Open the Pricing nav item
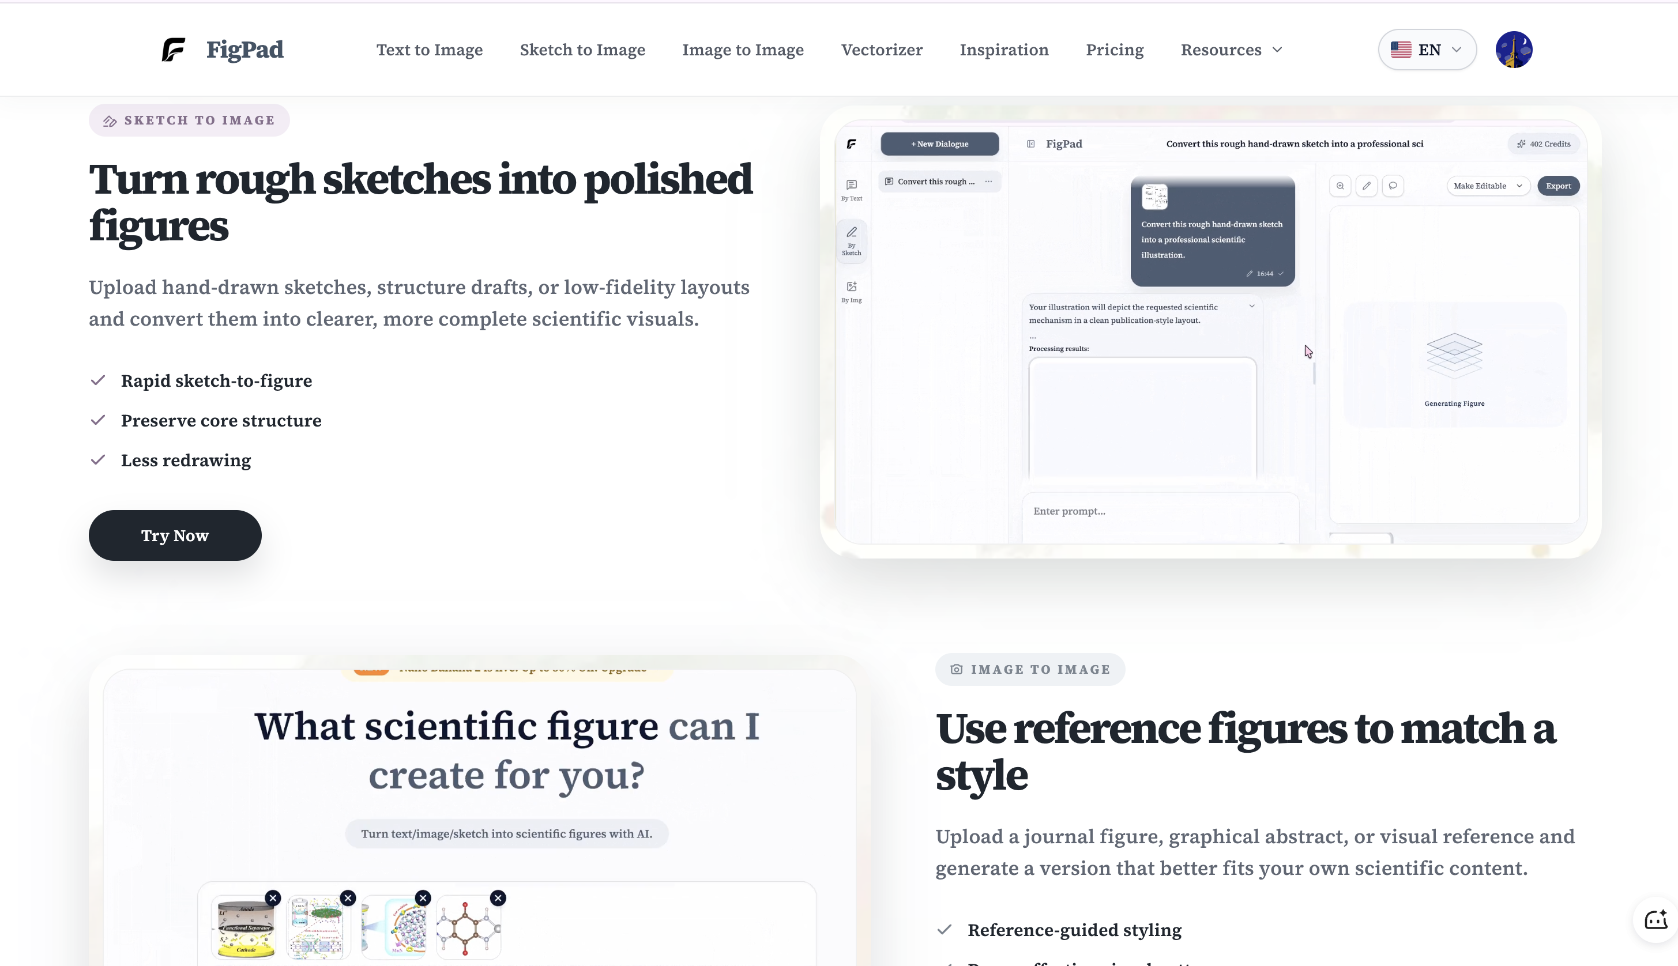 [1115, 50]
